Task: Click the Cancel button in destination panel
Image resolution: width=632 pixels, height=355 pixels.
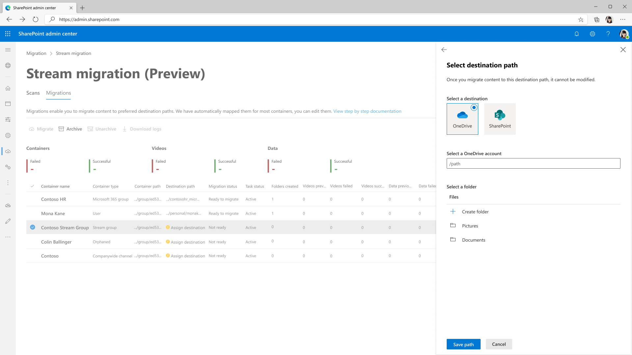Action: [x=499, y=344]
